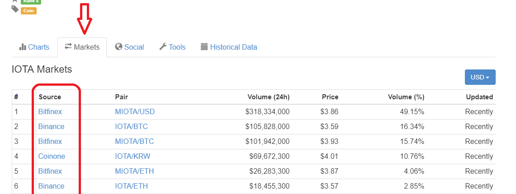Open the MIOTA/USD pair link
Image resolution: width=516 pixels, height=194 pixels.
pos(135,111)
